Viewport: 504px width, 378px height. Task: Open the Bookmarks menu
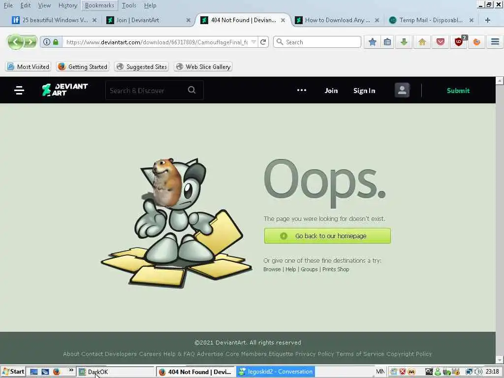(99, 5)
